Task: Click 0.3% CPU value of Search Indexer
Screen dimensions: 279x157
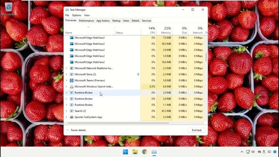Action: pyautogui.click(x=152, y=86)
